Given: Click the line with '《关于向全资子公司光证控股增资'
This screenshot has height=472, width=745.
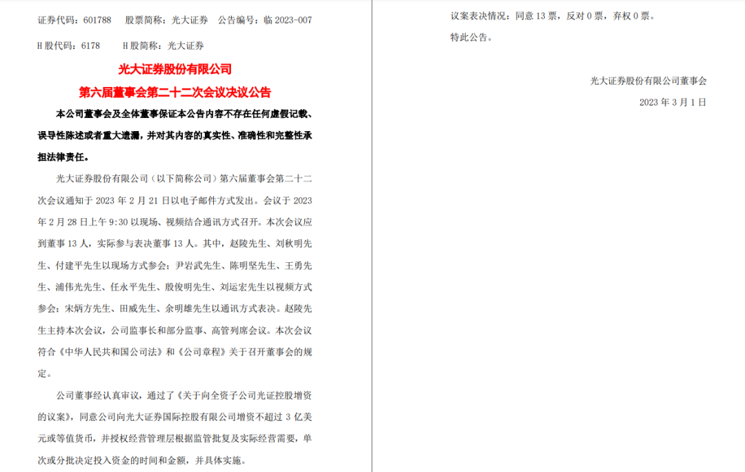Looking at the screenshot, I should (184, 395).
